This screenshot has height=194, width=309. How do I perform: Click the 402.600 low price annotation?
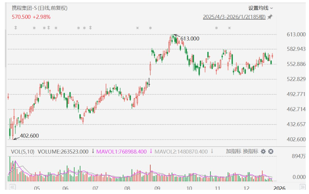(x=29, y=136)
